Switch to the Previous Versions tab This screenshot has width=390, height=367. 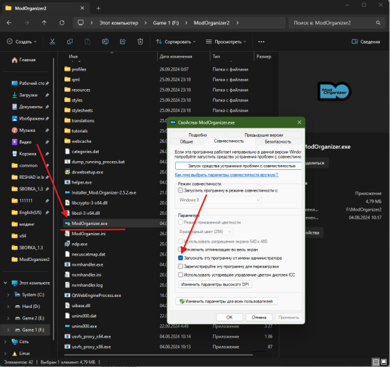pos(264,135)
